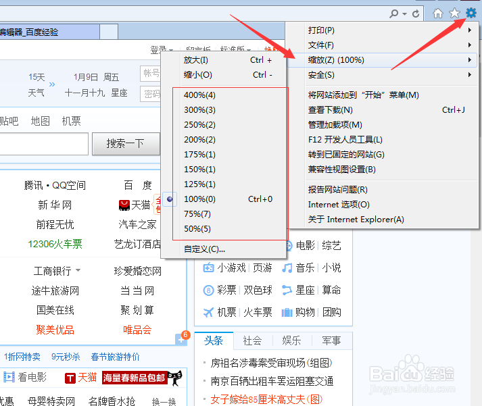
Task: Switch to the 娱乐 news tab
Action: [x=291, y=340]
